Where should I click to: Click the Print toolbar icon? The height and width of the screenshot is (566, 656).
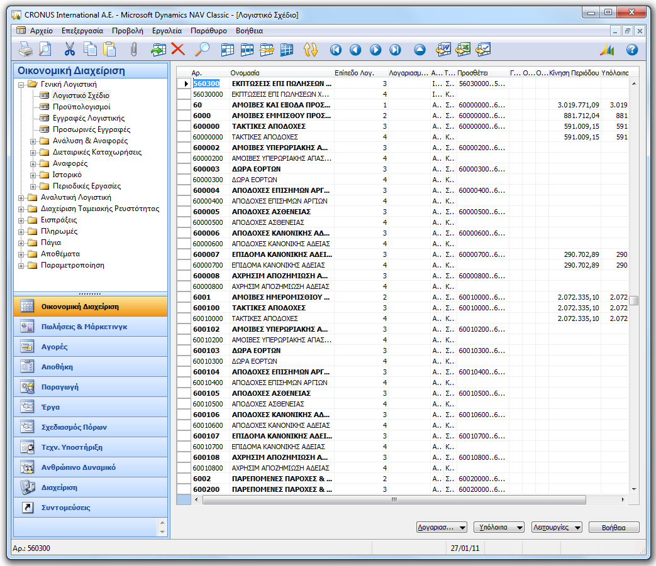tap(26, 50)
